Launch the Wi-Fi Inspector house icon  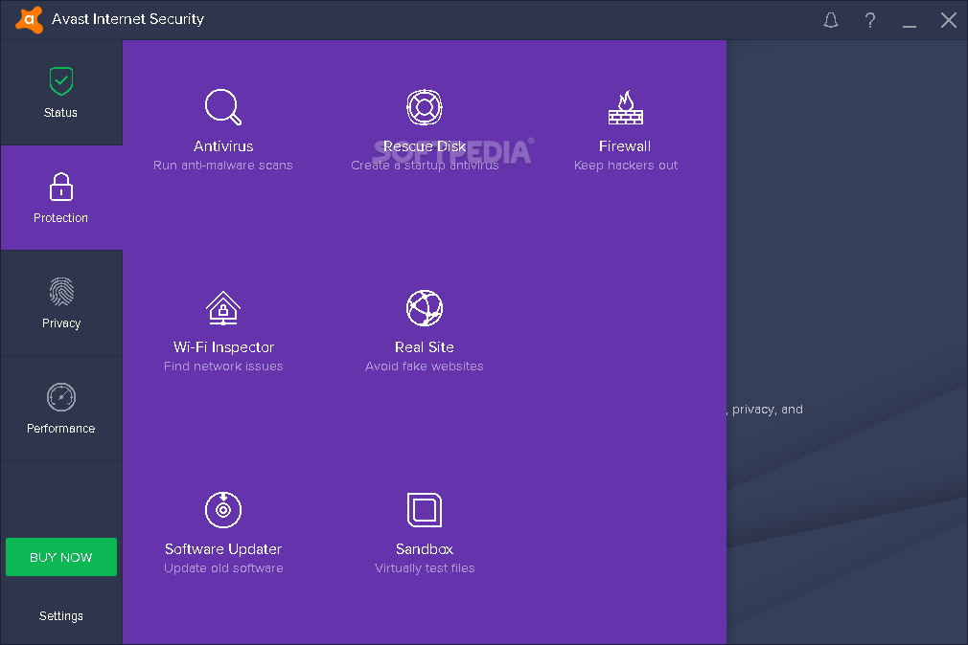click(223, 308)
